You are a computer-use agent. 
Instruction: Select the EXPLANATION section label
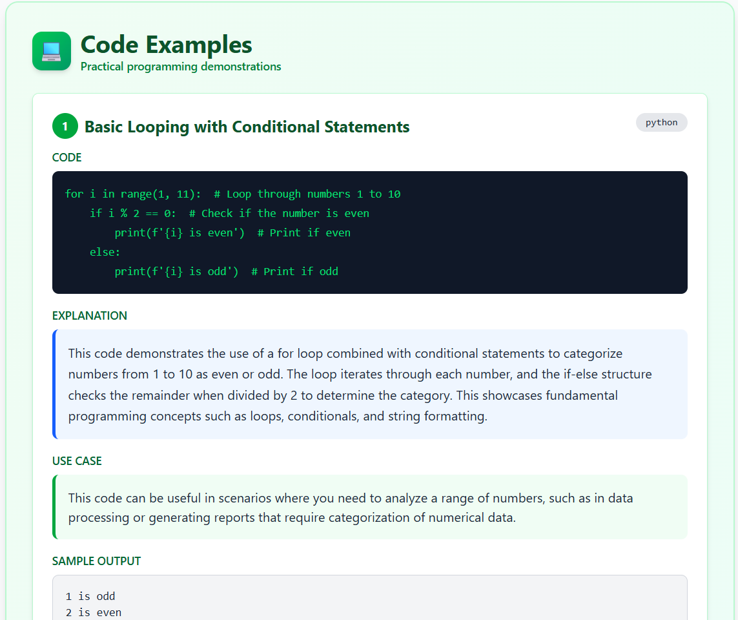(90, 315)
